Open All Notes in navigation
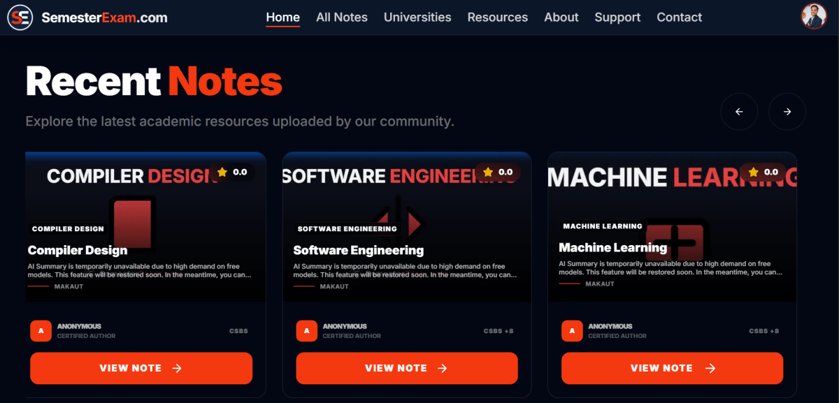 click(x=342, y=17)
